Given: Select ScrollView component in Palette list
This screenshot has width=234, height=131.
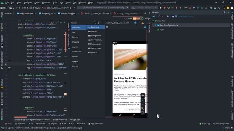Looking at the screenshot, I should tap(95, 48).
